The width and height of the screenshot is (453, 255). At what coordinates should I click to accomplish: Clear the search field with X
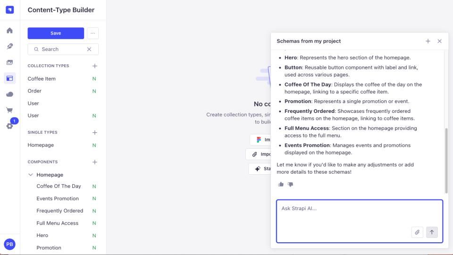coord(89,49)
